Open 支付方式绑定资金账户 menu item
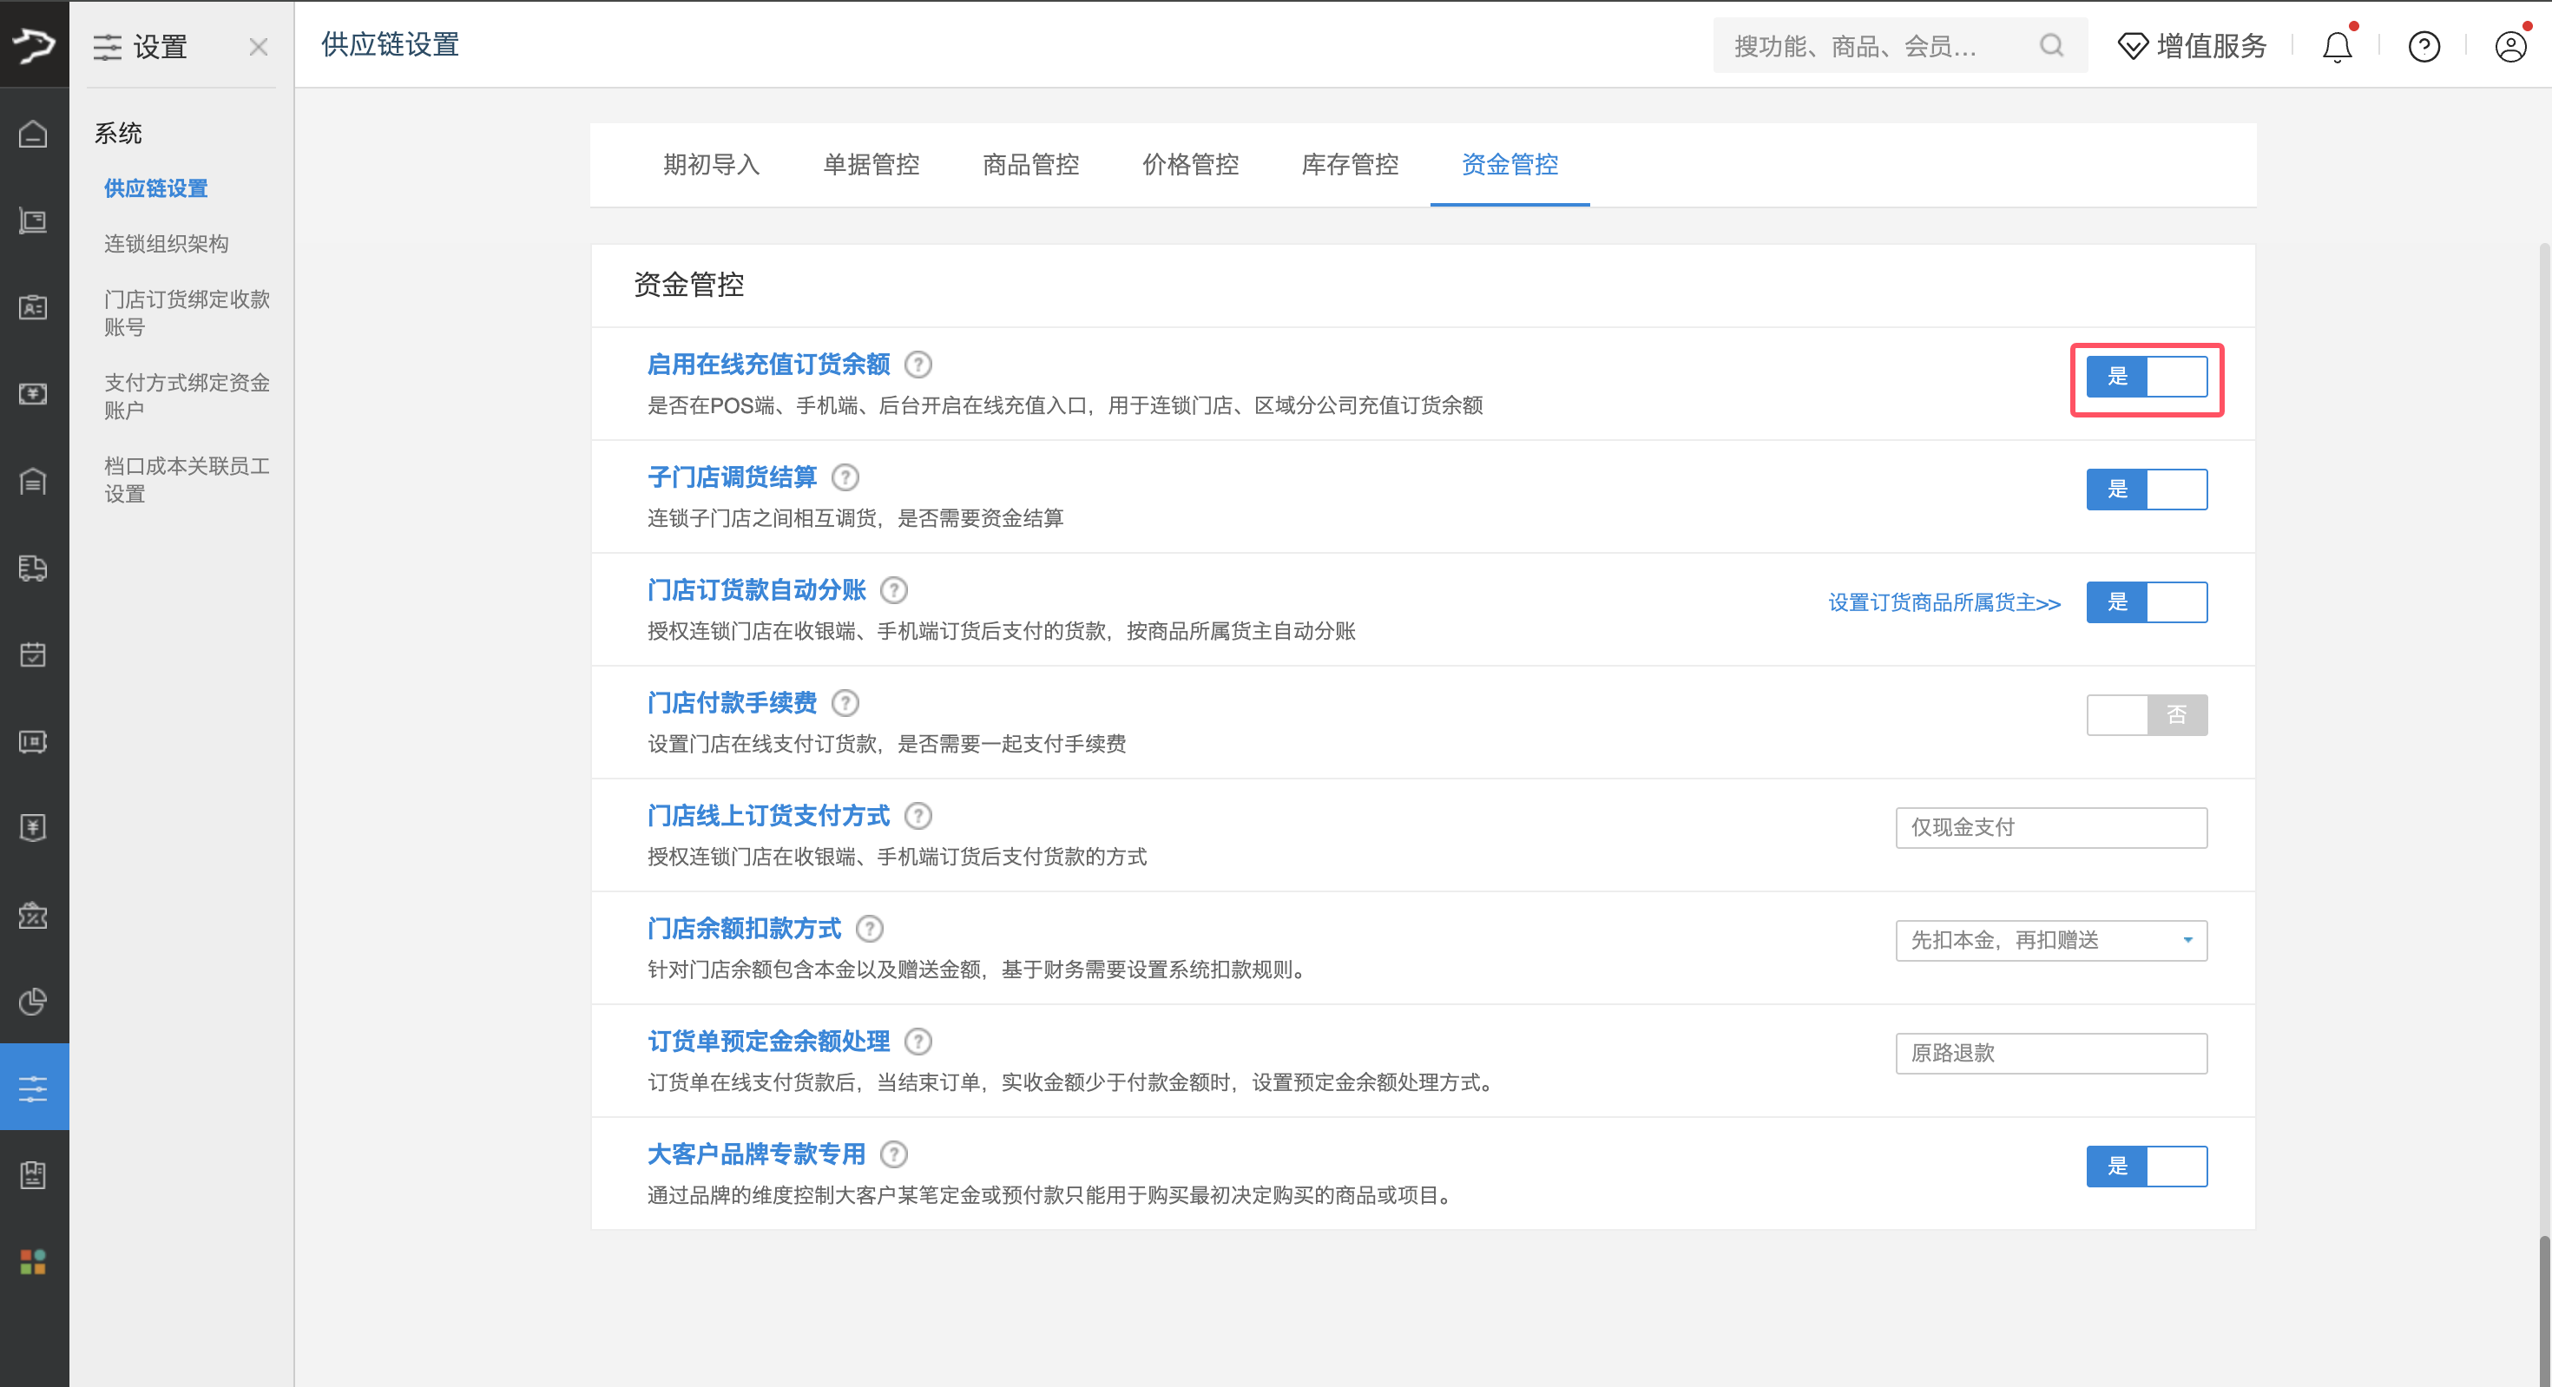The image size is (2552, 1387). coord(187,397)
